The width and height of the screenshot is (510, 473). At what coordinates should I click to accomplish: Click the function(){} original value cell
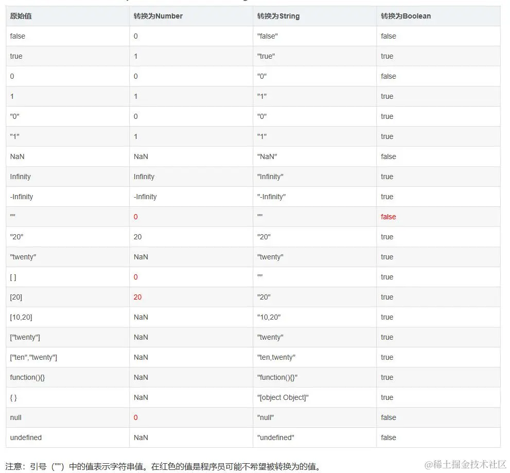[27, 377]
